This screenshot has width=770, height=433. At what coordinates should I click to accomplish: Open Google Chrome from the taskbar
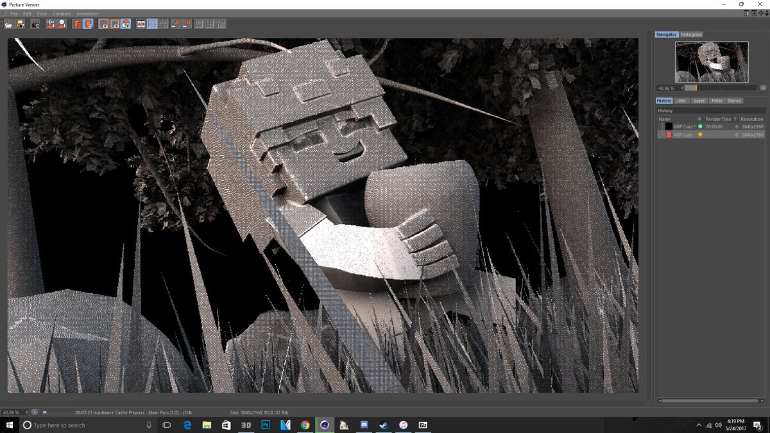[x=305, y=425]
